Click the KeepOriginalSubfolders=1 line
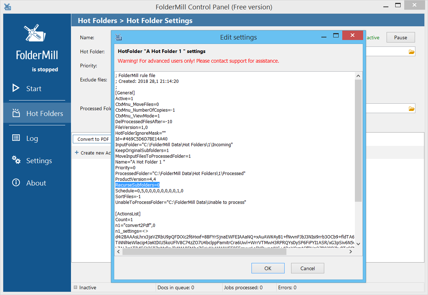Screen dimensions: 428x295 coord(142,150)
